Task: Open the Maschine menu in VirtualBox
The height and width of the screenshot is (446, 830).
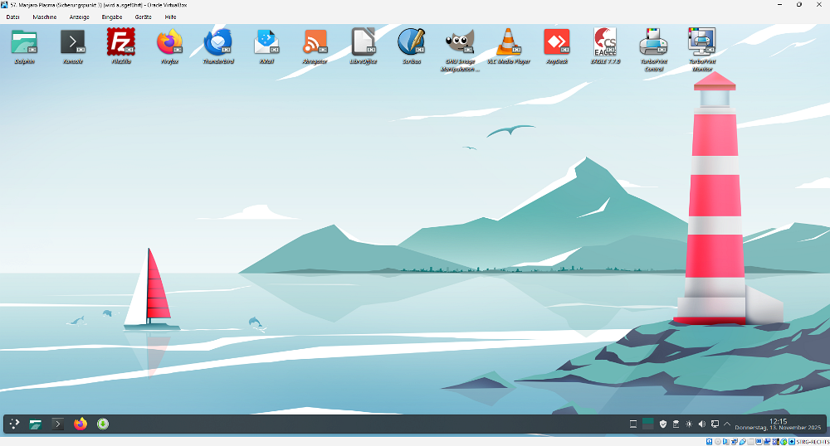Action: [x=45, y=17]
